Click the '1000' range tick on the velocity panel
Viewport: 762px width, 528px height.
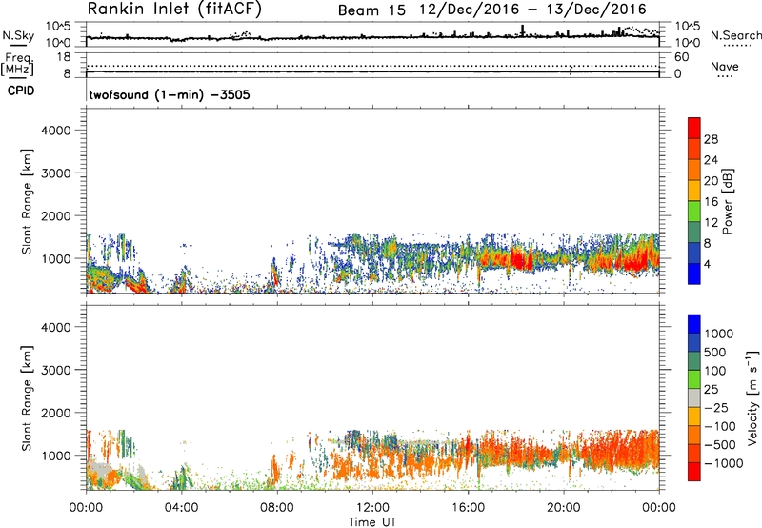pos(56,456)
